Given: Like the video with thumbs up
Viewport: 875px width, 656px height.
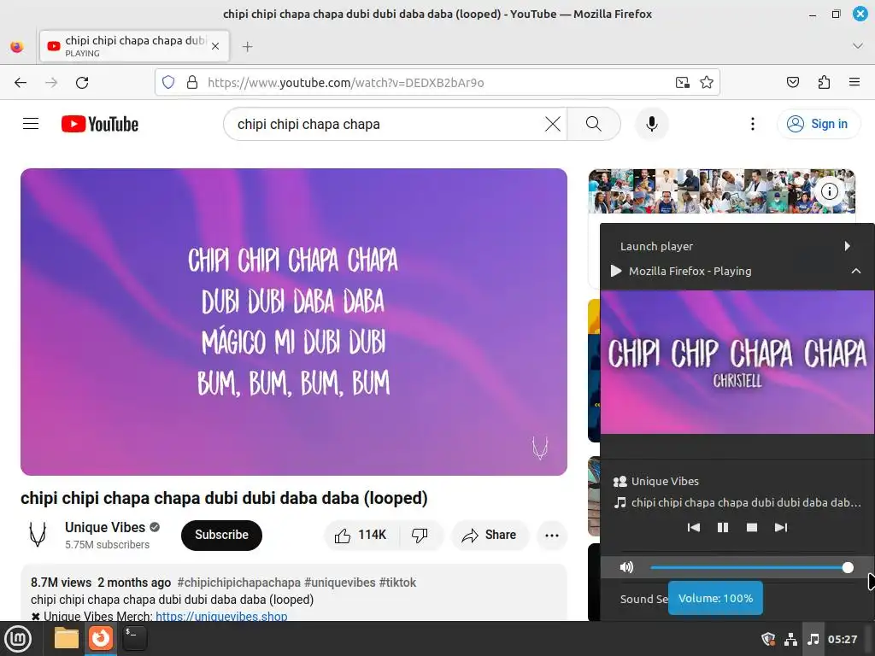Looking at the screenshot, I should (x=361, y=535).
